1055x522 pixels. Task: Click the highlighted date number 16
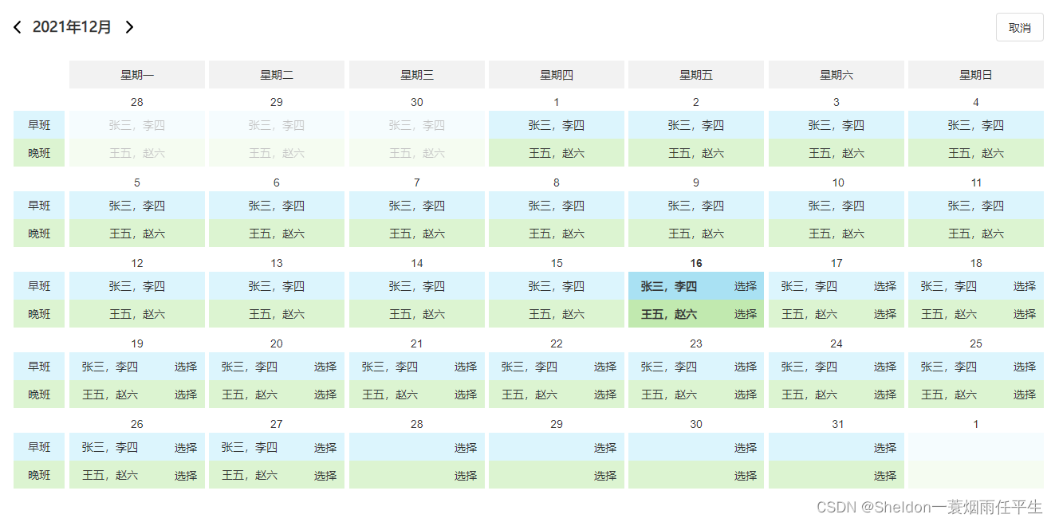point(696,263)
